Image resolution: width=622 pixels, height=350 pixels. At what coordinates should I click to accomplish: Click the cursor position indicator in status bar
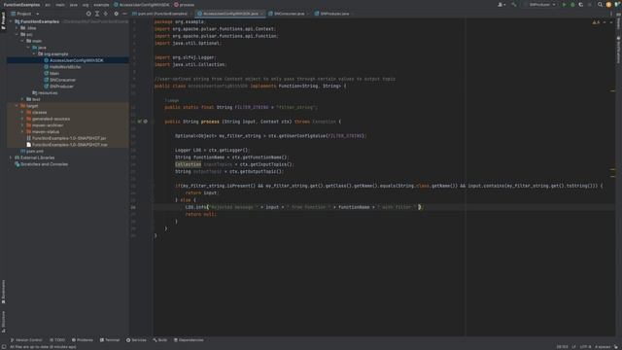pos(562,347)
